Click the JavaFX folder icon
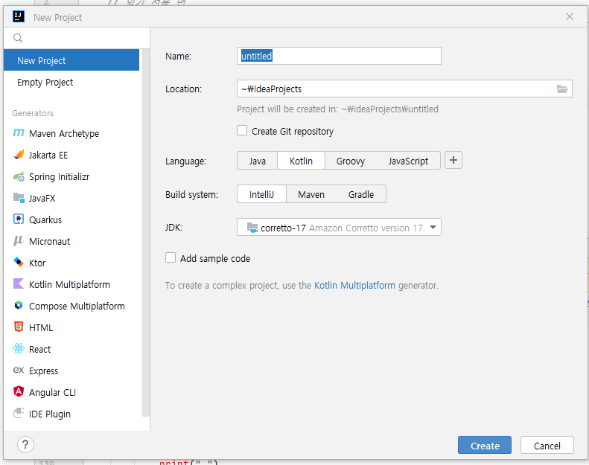The image size is (589, 465). 19,198
